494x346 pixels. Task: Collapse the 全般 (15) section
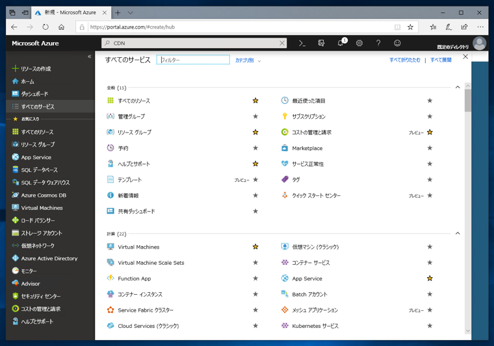click(458, 87)
